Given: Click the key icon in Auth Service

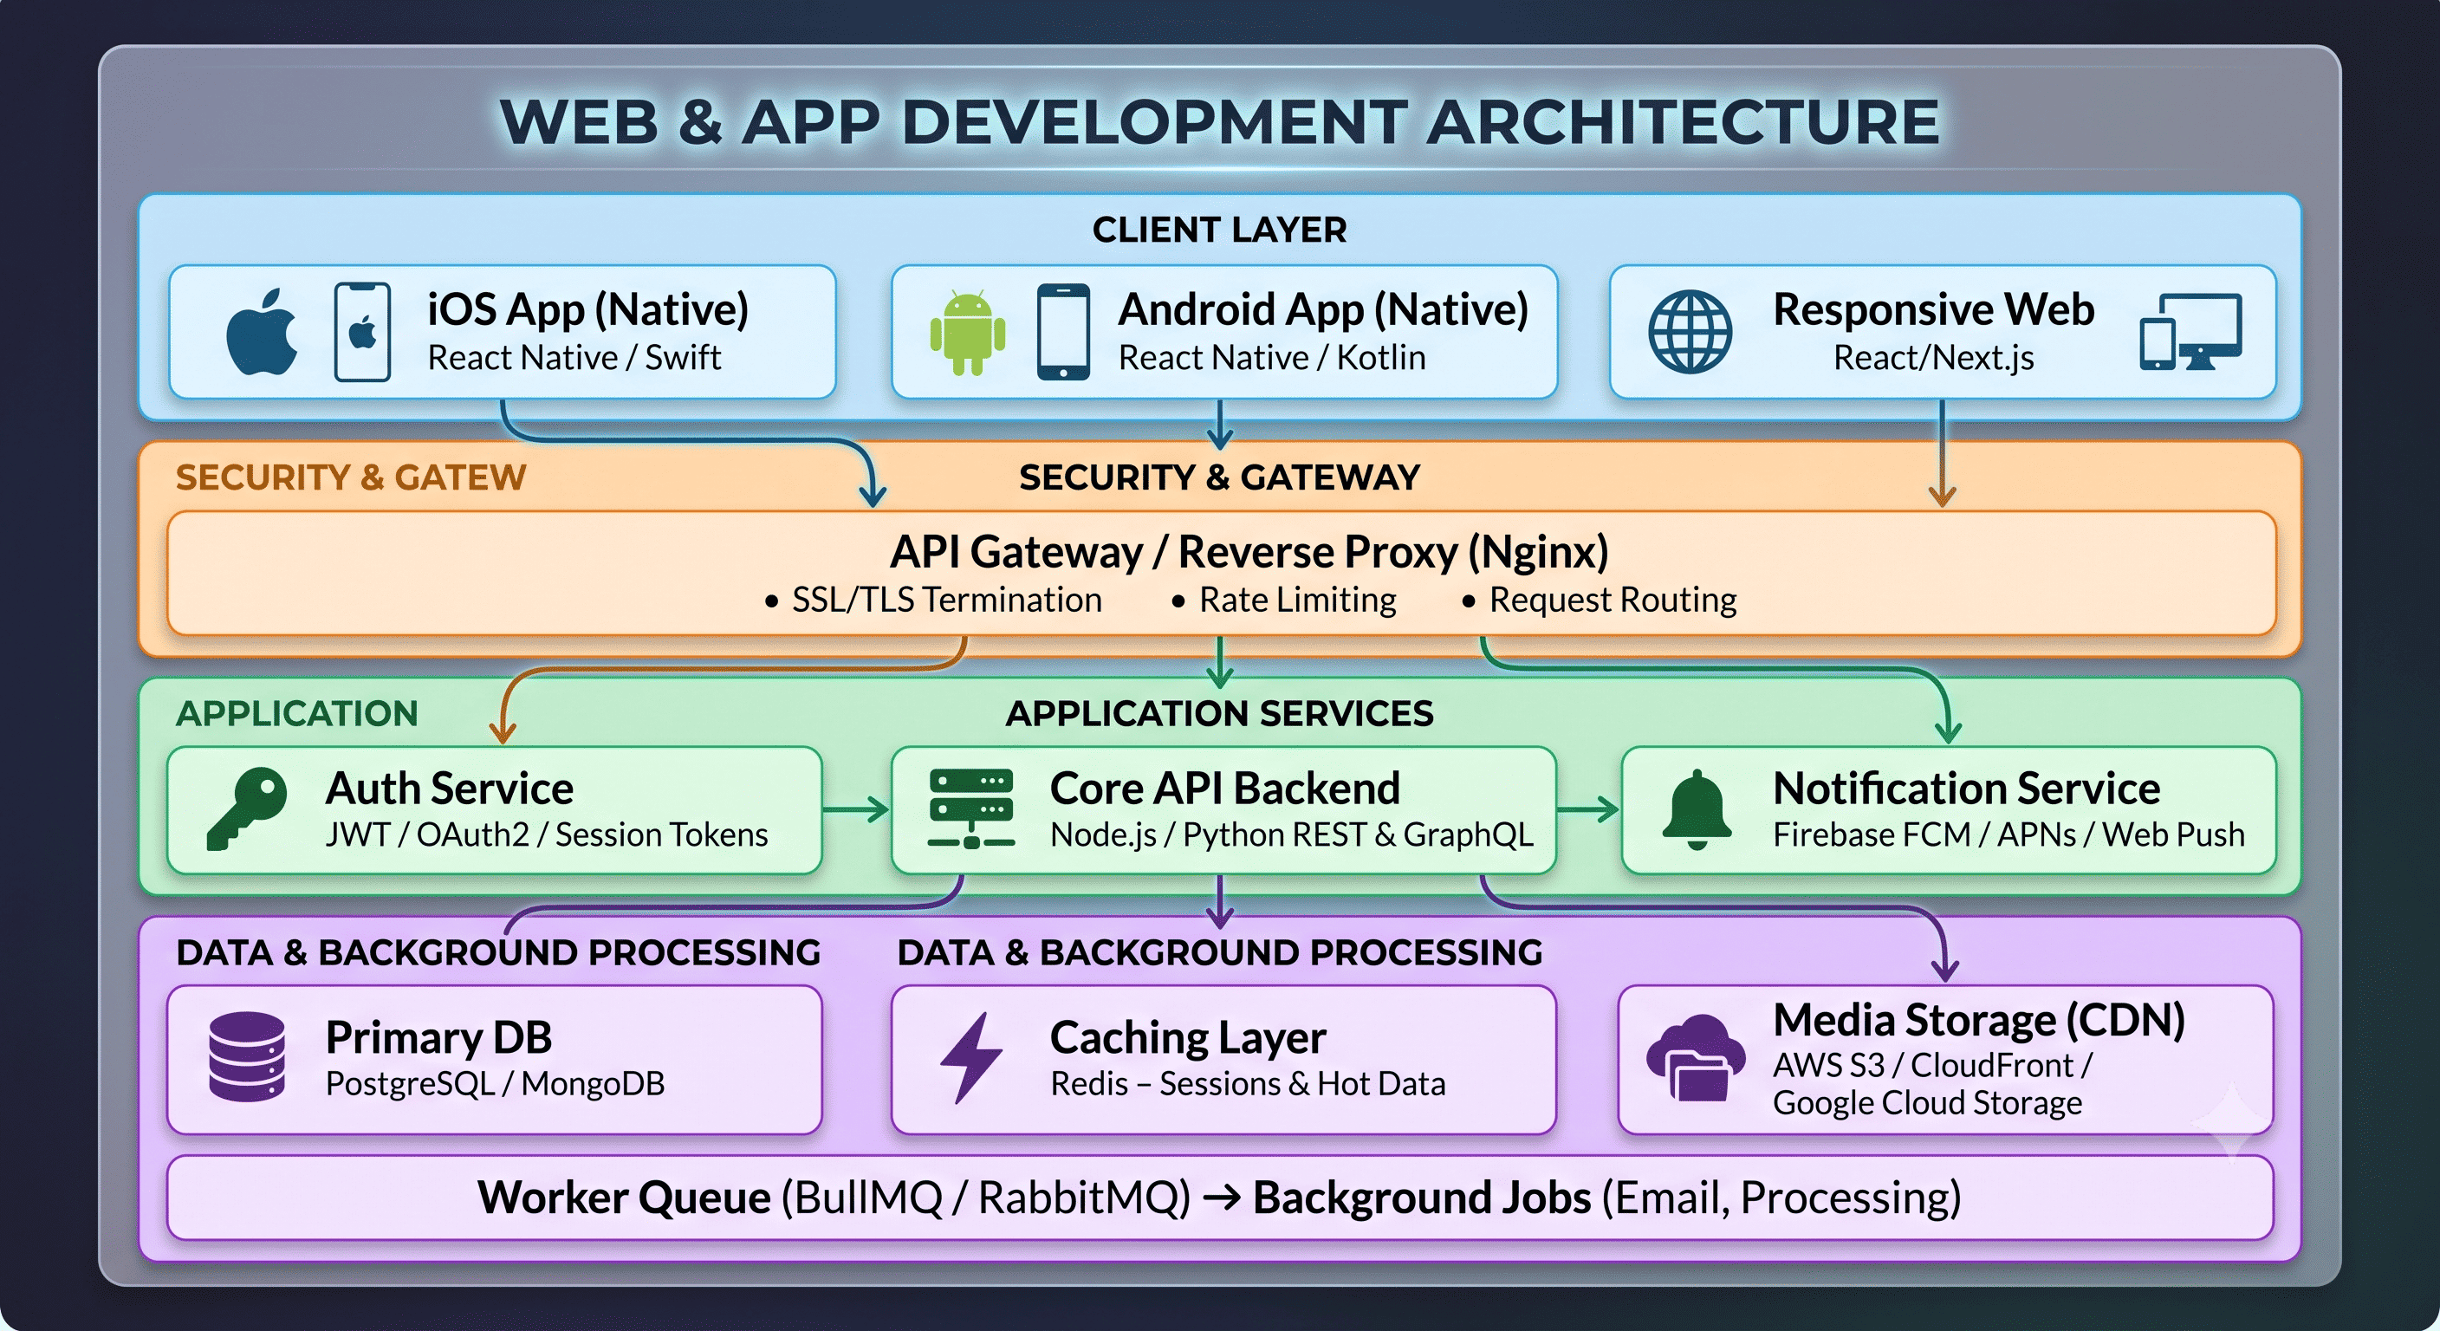Looking at the screenshot, I should (247, 808).
